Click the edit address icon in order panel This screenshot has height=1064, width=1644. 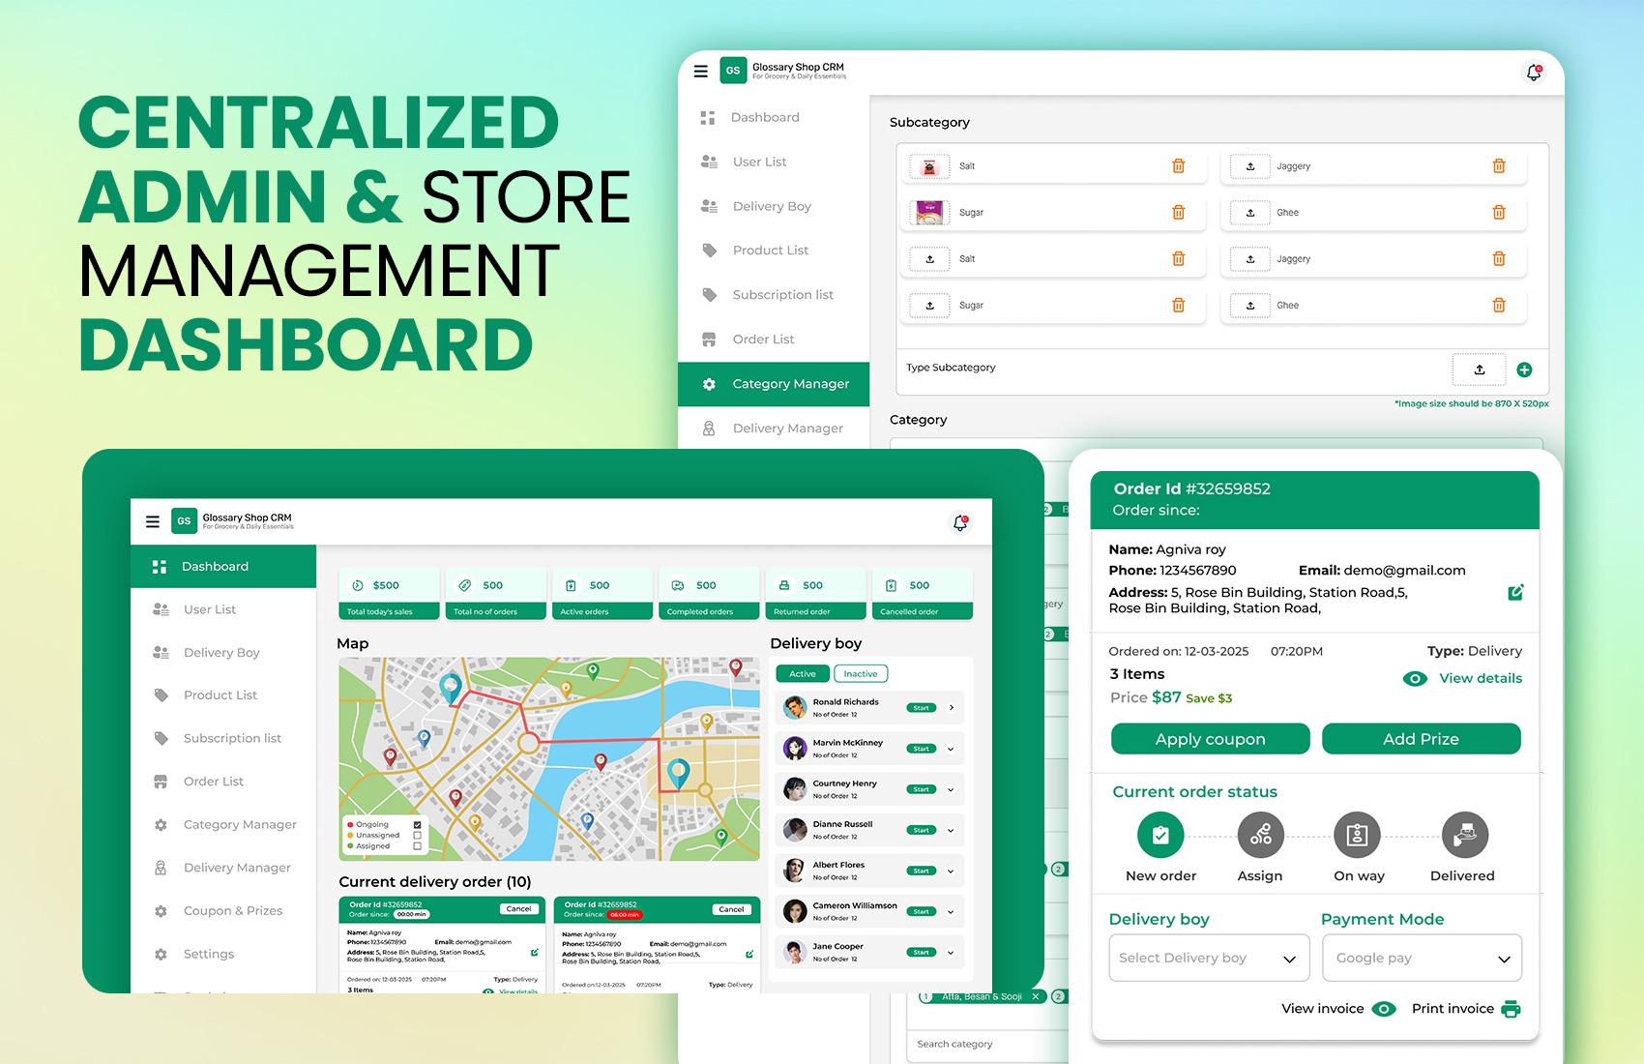pyautogui.click(x=1515, y=592)
